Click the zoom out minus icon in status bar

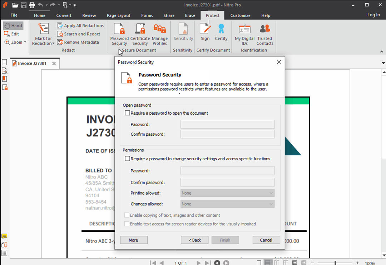pyautogui.click(x=312, y=263)
